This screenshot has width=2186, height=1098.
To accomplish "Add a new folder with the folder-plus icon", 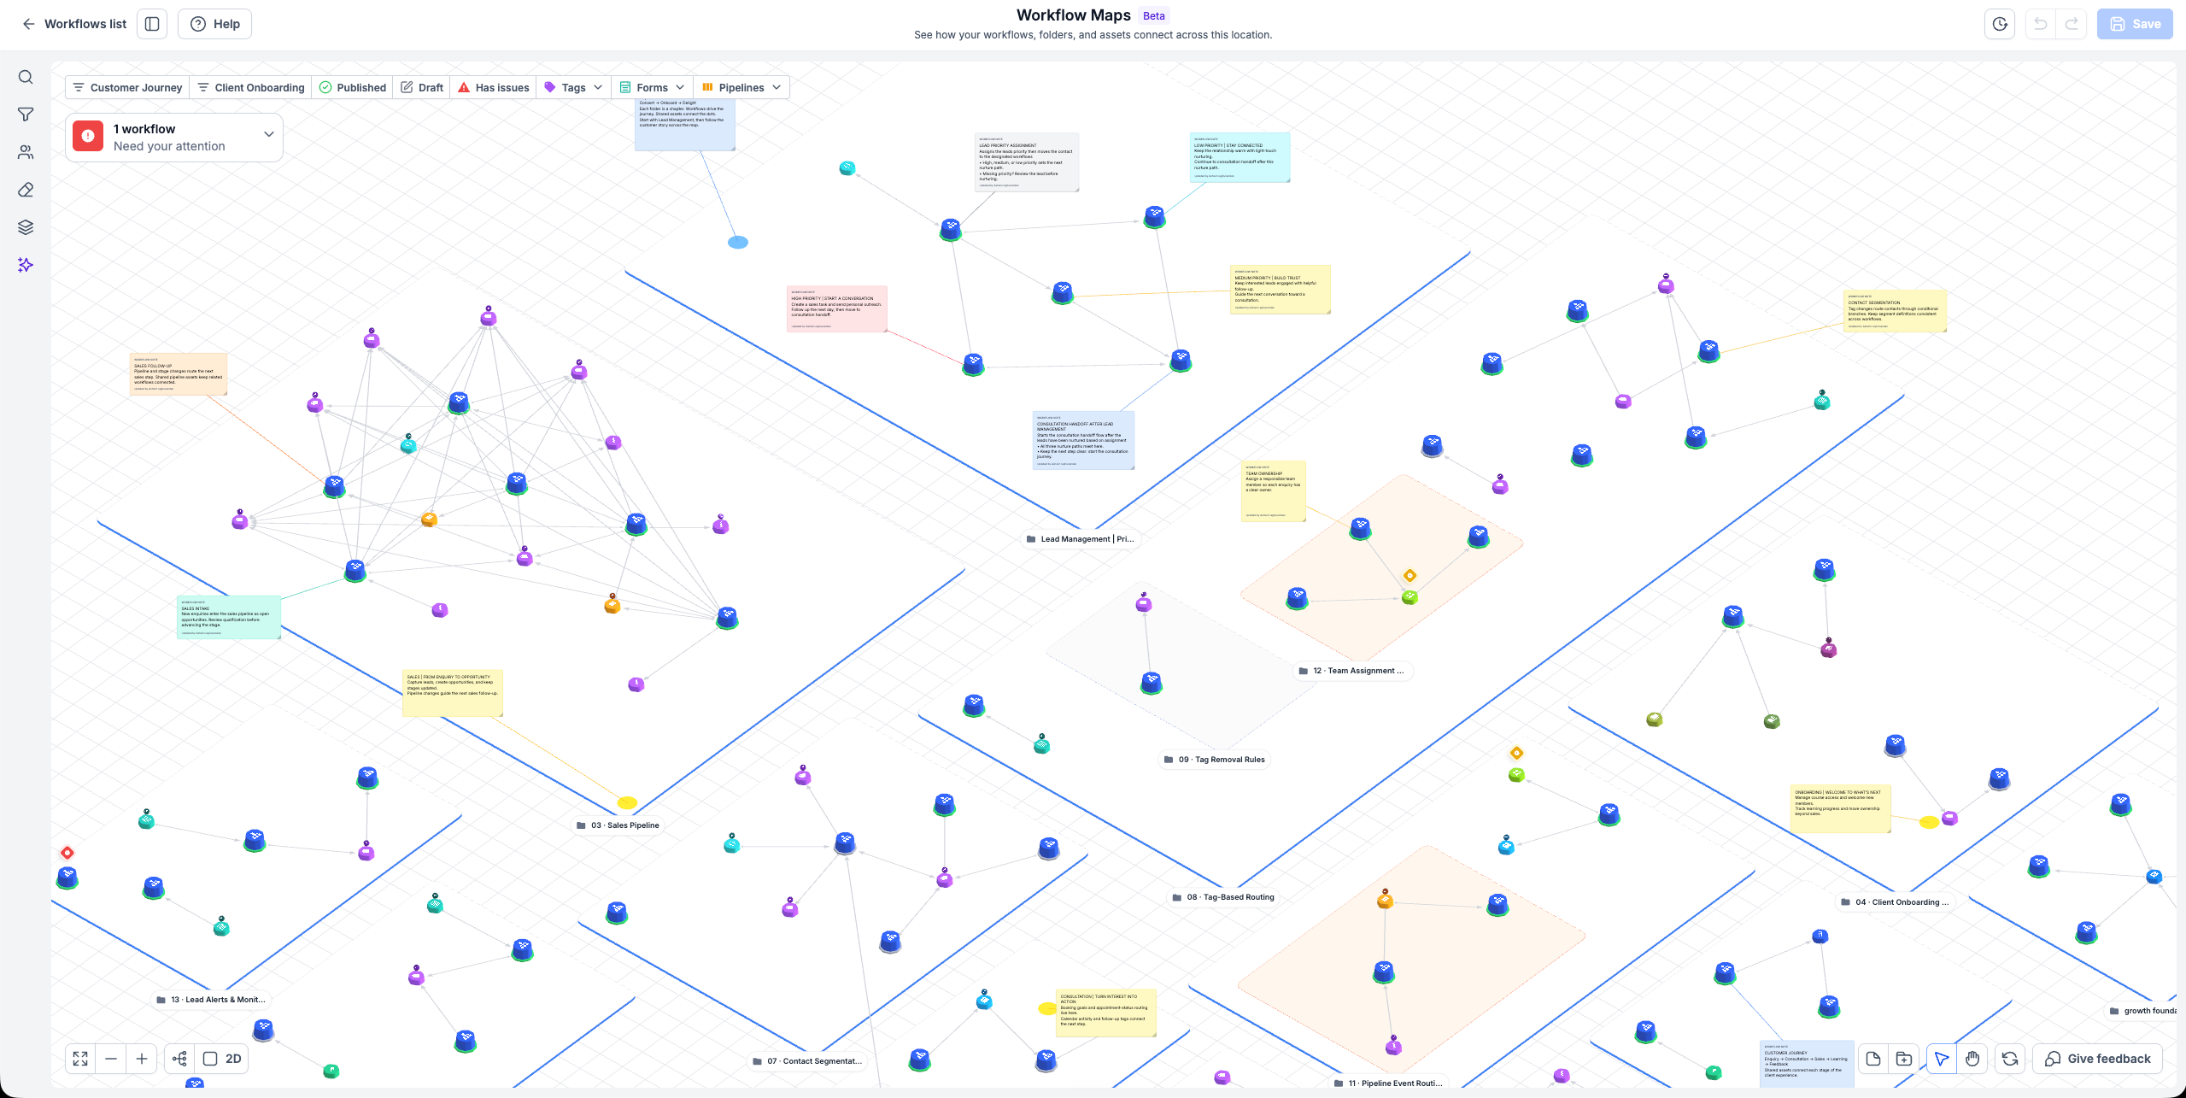I will (x=1904, y=1059).
